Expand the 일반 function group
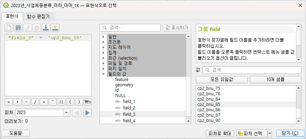 click(103, 37)
